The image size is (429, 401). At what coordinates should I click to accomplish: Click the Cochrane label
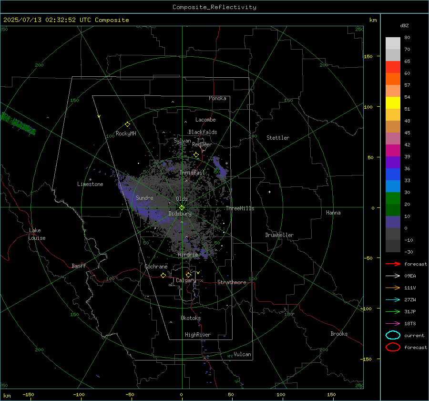[x=156, y=267]
